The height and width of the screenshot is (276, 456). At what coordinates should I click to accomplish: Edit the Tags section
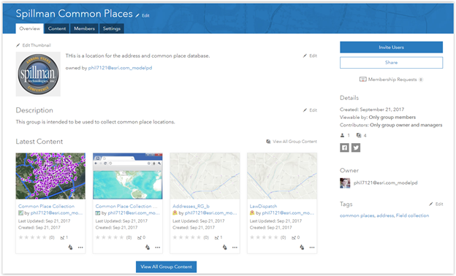point(436,204)
